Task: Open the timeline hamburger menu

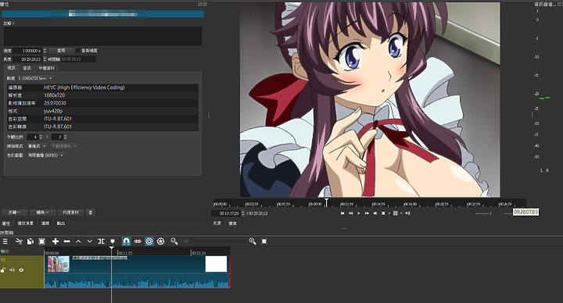Action: click(x=5, y=241)
